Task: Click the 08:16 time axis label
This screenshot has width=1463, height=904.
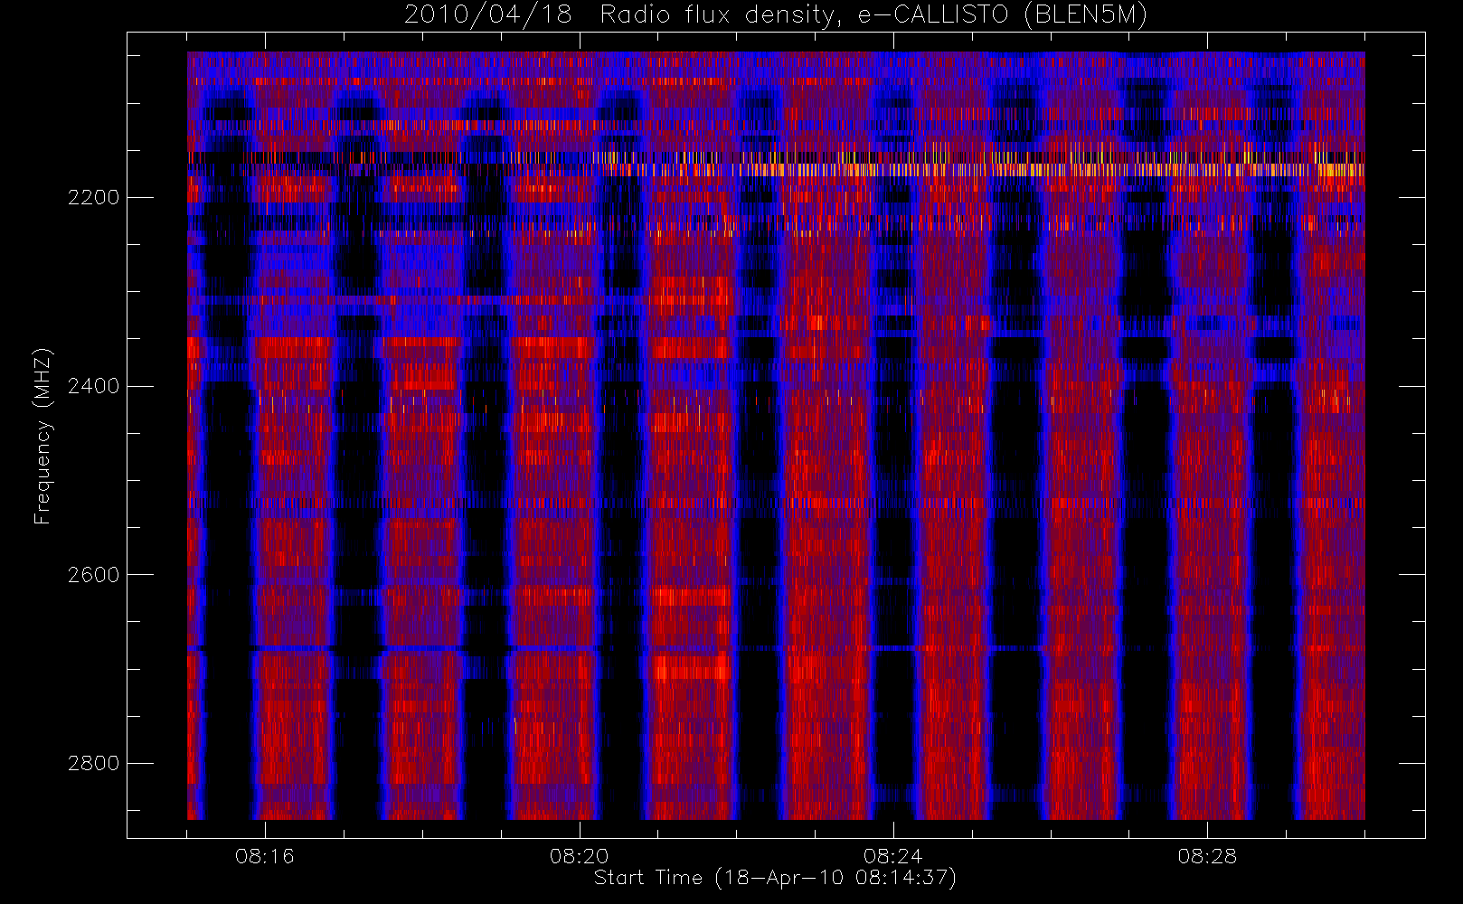Action: [x=265, y=856]
